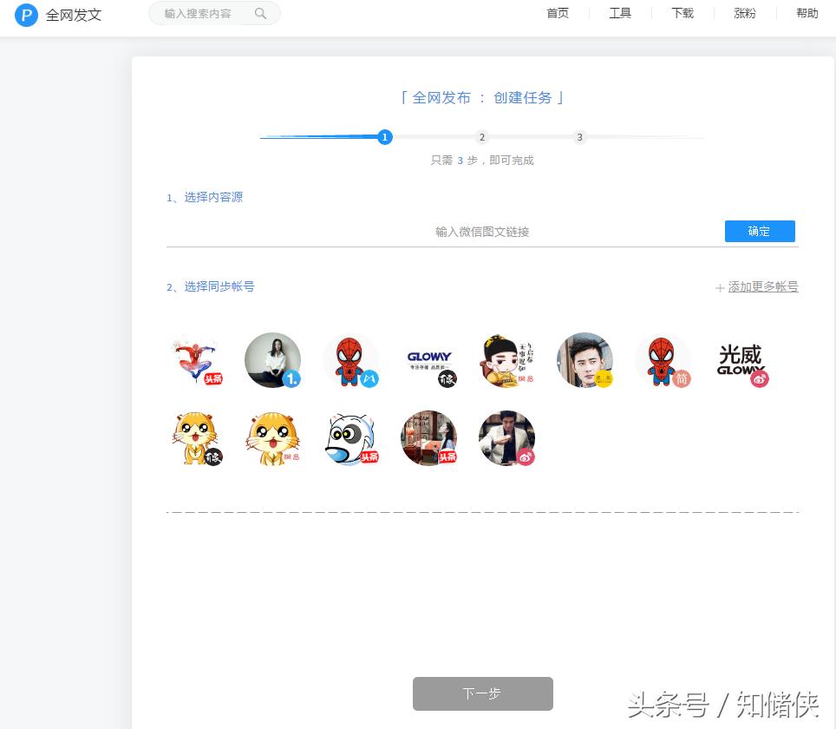The image size is (836, 729).
Task: Focus the 输入搜索内容 search box
Action: point(214,13)
